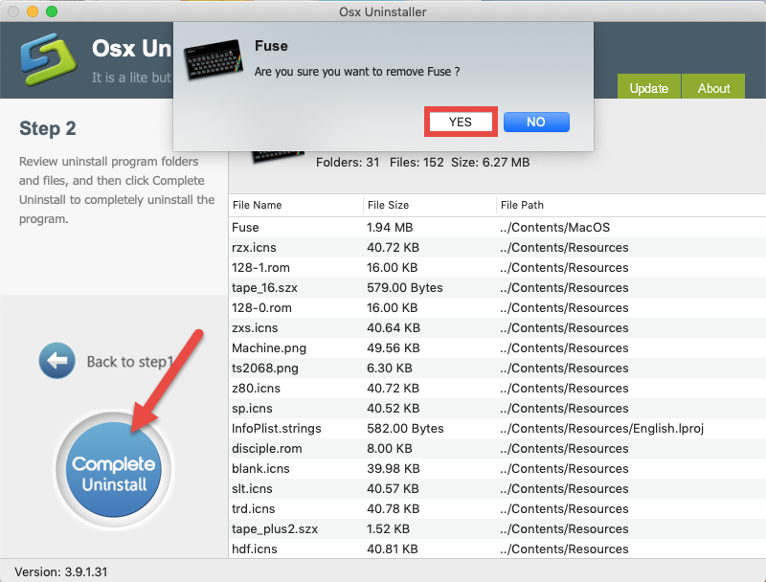Click the Osx Uninstaller logo icon
This screenshot has height=582, width=766.
point(46,59)
